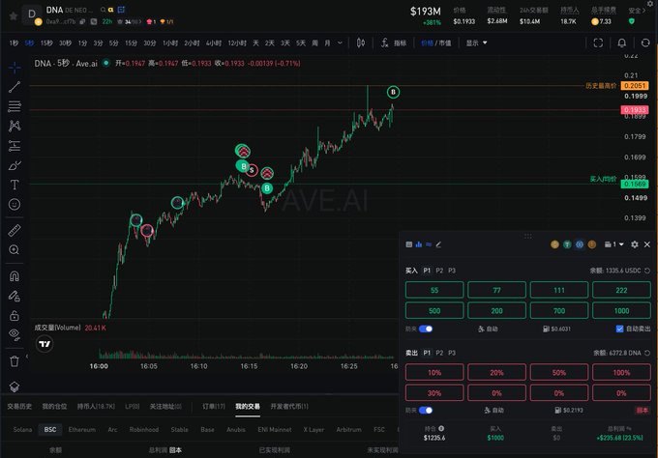Viewport: 658px width, 458px height.
Task: Select the USDC coin icon in trade panel
Action: (580, 244)
